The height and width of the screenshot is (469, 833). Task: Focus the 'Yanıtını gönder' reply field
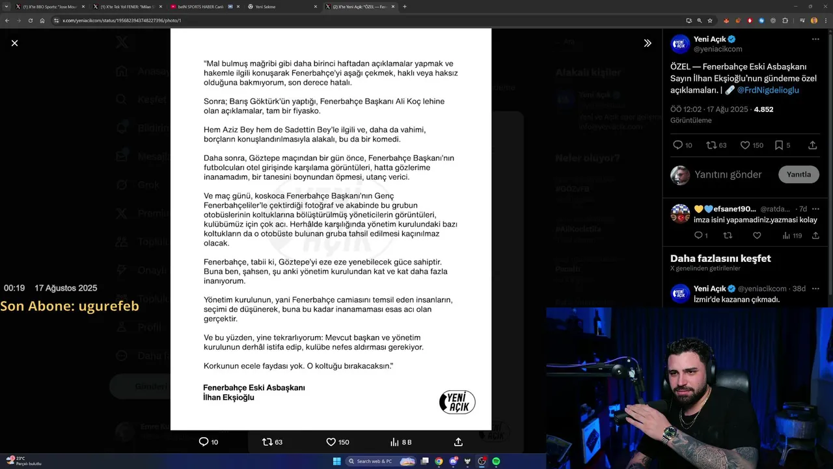728,175
